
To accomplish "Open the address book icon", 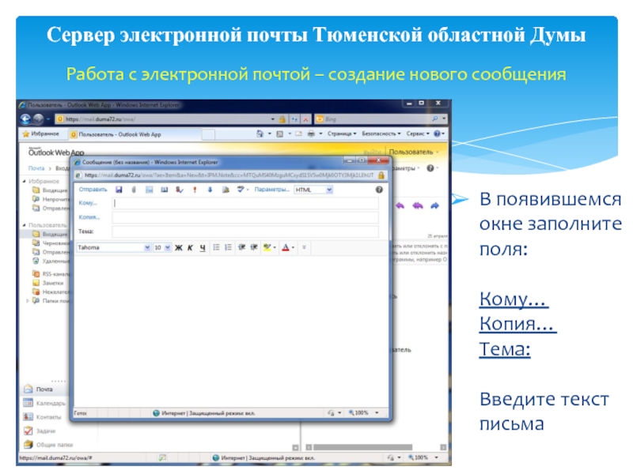I will click(x=165, y=190).
